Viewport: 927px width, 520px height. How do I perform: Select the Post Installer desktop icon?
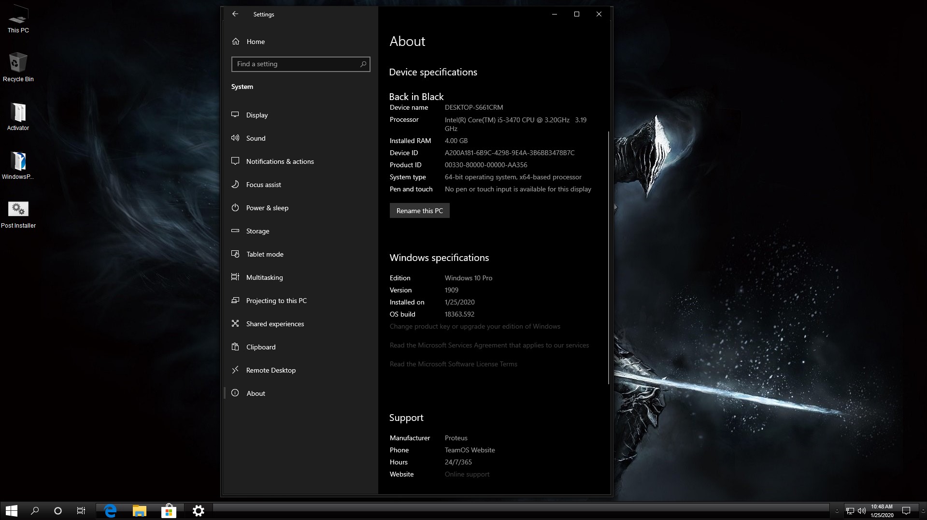pyautogui.click(x=18, y=215)
